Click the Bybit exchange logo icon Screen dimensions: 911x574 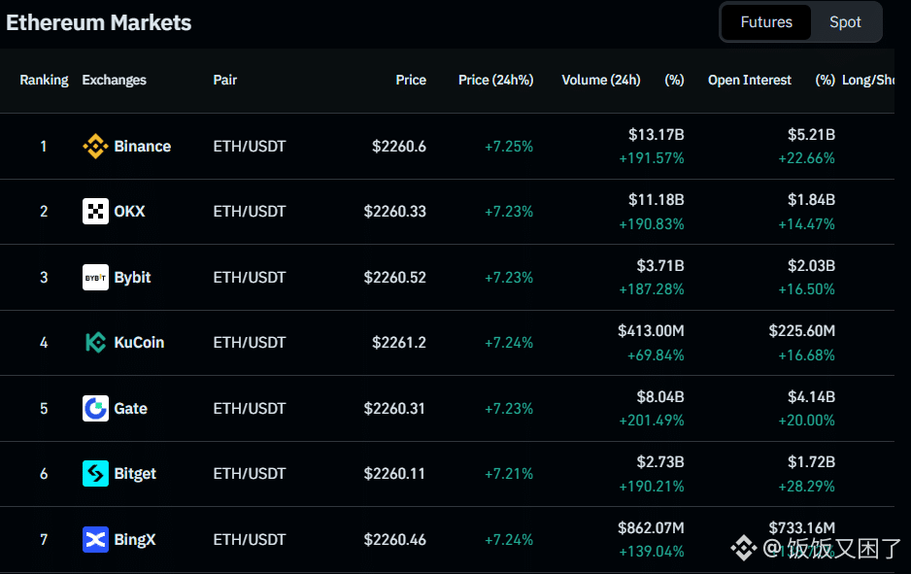coord(95,278)
